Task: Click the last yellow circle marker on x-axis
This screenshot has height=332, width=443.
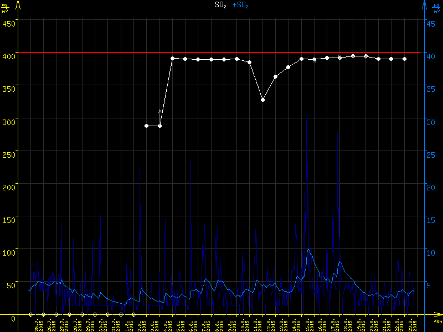Action: pyautogui.click(x=133, y=314)
